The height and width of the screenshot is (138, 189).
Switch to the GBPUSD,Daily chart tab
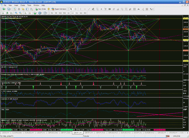pyautogui.click(x=53, y=133)
